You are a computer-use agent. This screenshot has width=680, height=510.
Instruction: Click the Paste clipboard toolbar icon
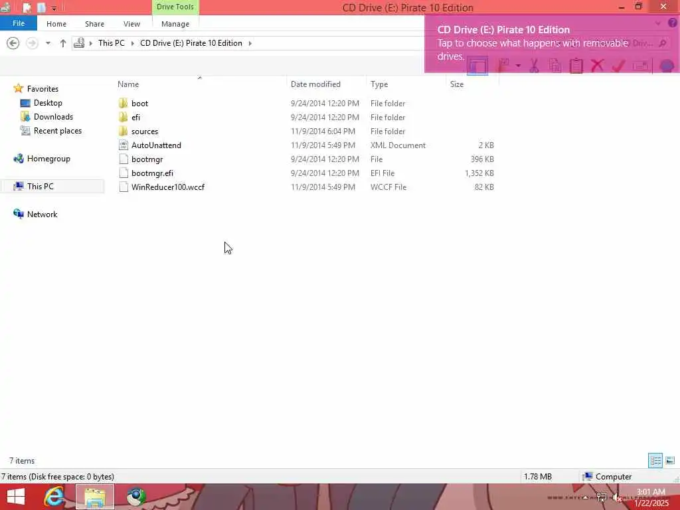point(576,66)
